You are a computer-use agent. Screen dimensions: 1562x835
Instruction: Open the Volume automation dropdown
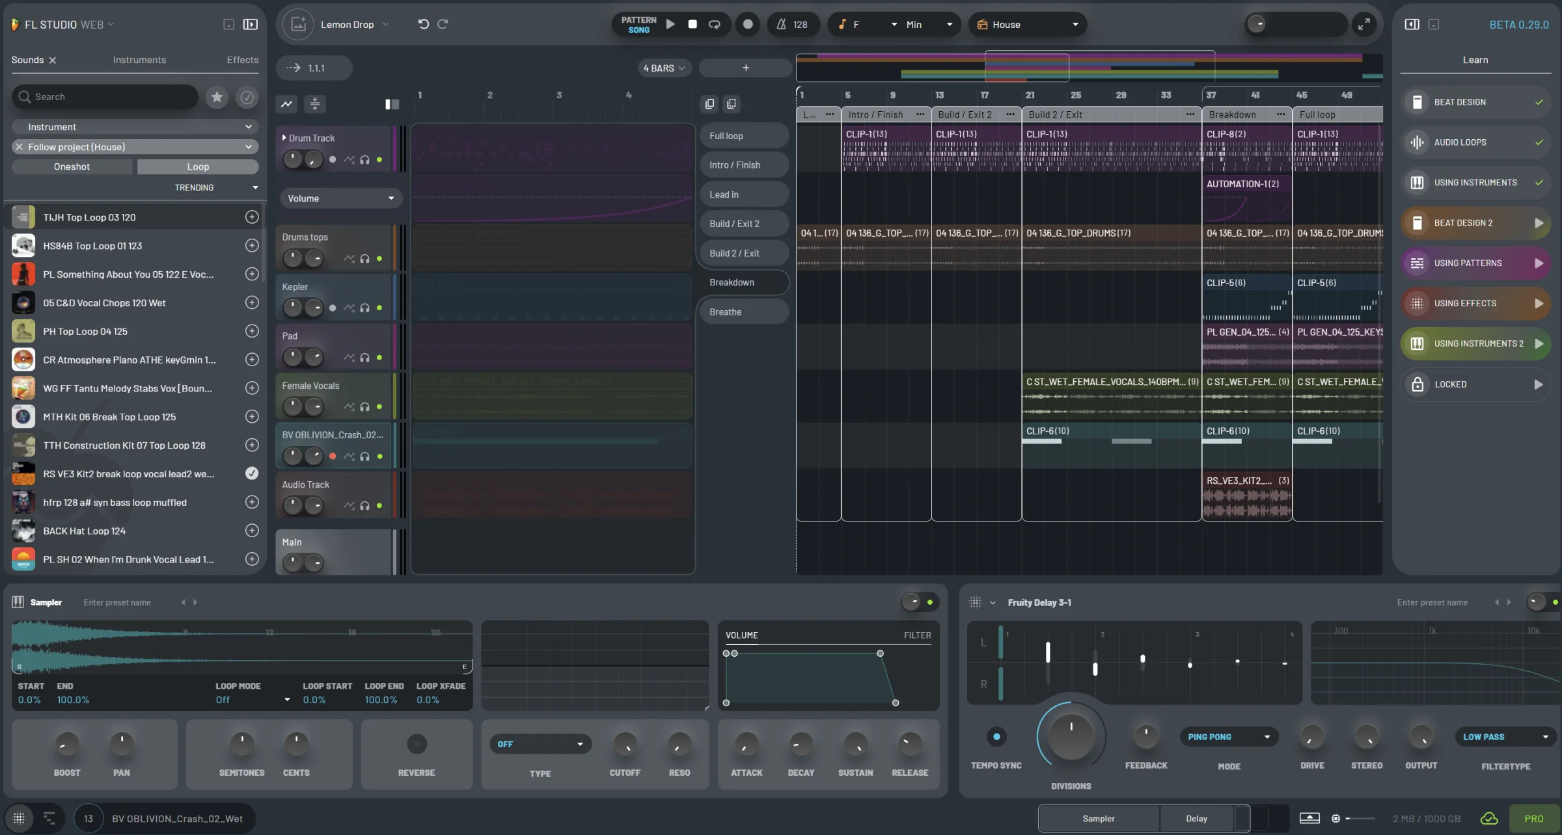[341, 198]
